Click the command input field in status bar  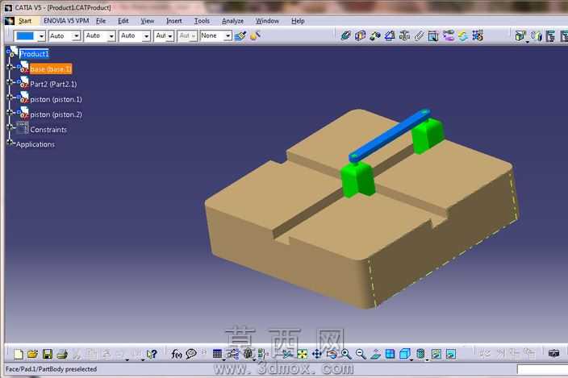(x=542, y=369)
